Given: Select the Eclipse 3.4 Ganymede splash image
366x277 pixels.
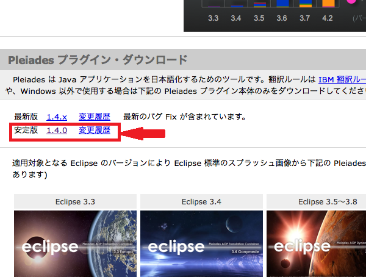Looking at the screenshot, I should pos(201,243).
